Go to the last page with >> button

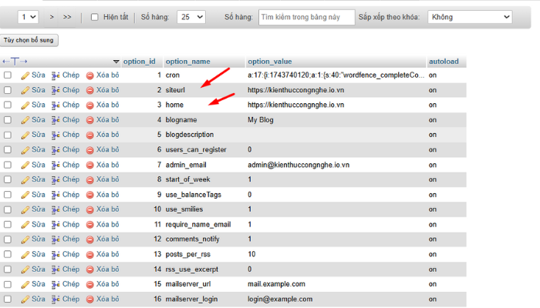(67, 17)
